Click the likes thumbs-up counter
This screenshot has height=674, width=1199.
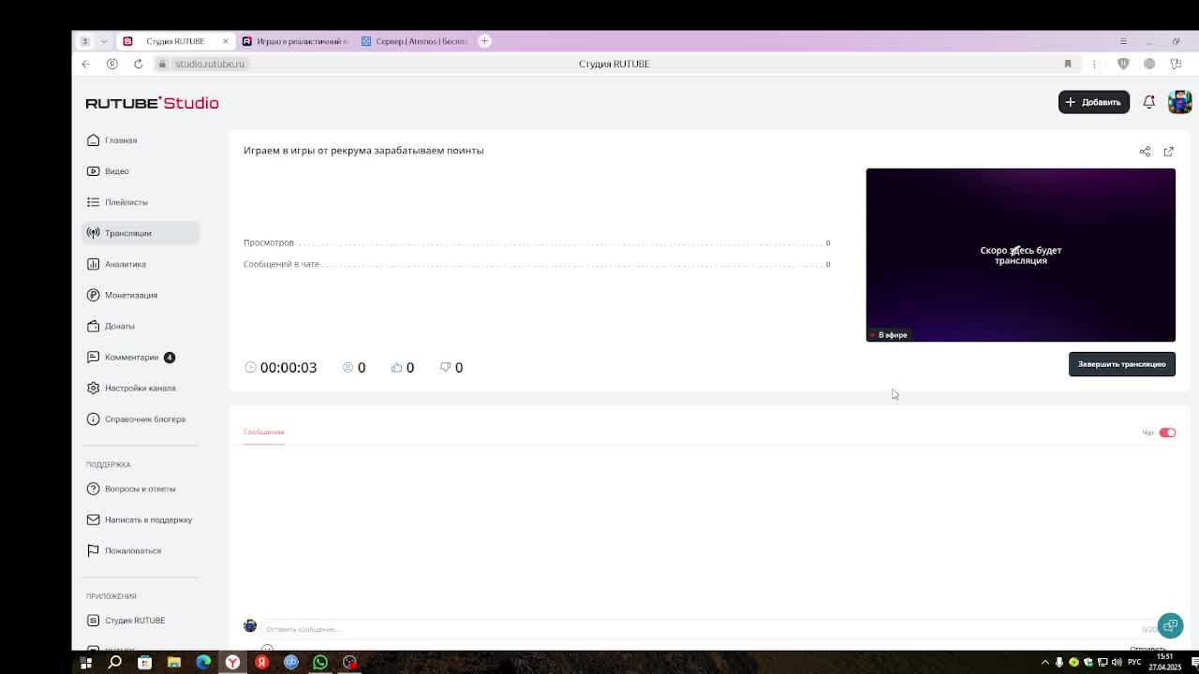(403, 367)
